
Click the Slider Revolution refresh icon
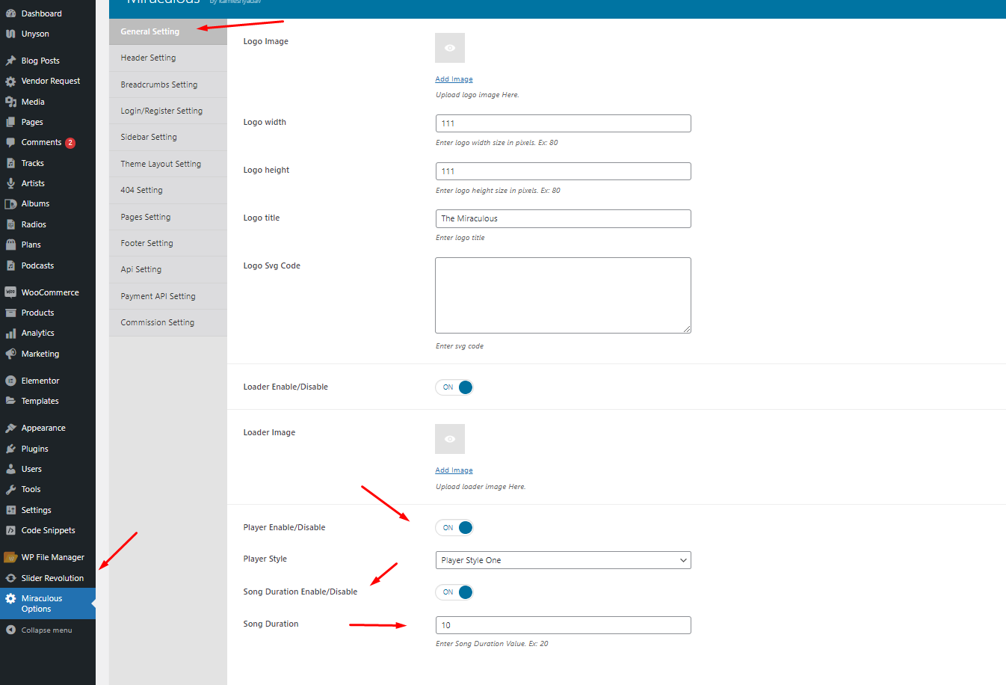click(10, 578)
